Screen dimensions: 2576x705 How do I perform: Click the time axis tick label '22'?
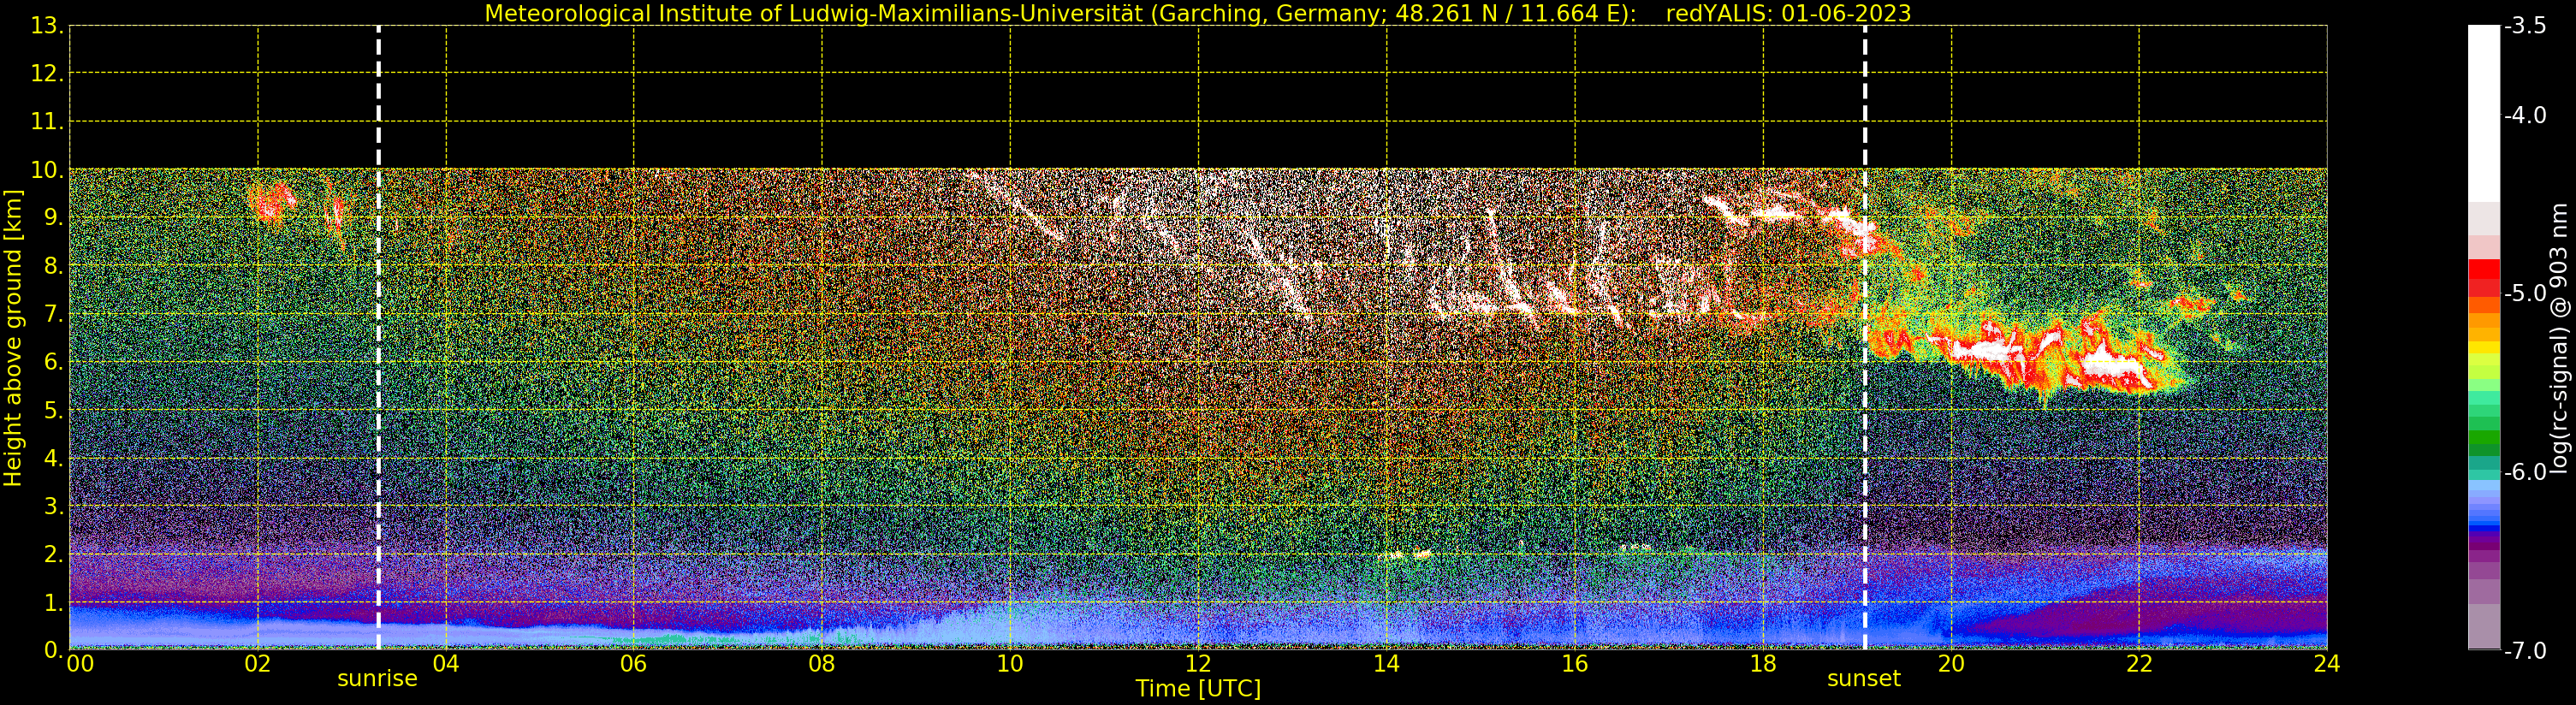[2139, 664]
